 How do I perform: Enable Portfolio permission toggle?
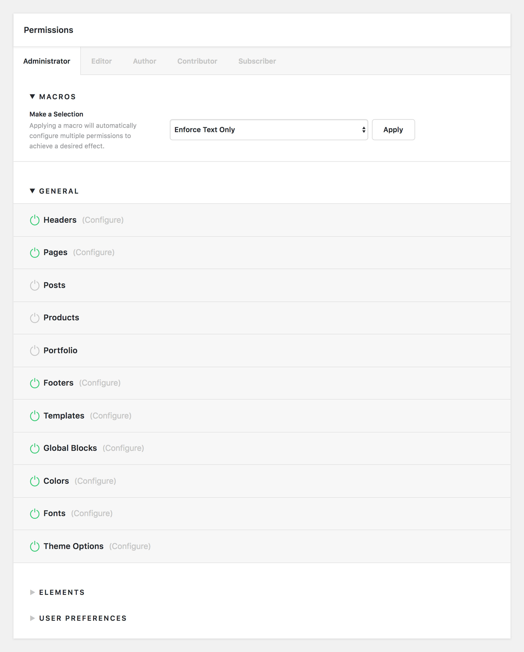[35, 350]
